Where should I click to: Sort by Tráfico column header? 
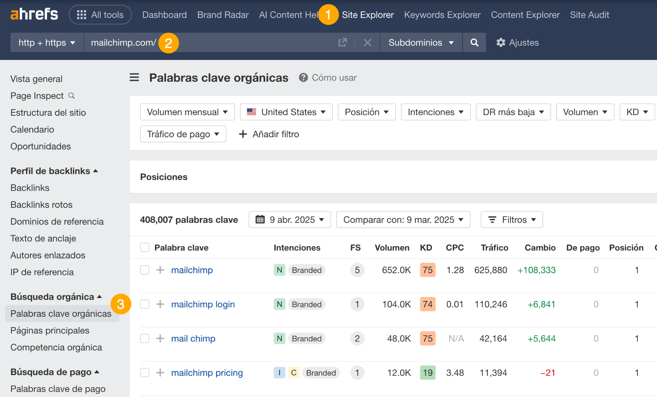(x=494, y=248)
